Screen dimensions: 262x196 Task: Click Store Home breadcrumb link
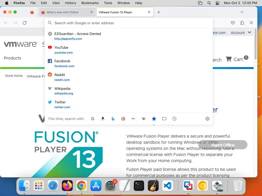pyautogui.click(x=14, y=76)
